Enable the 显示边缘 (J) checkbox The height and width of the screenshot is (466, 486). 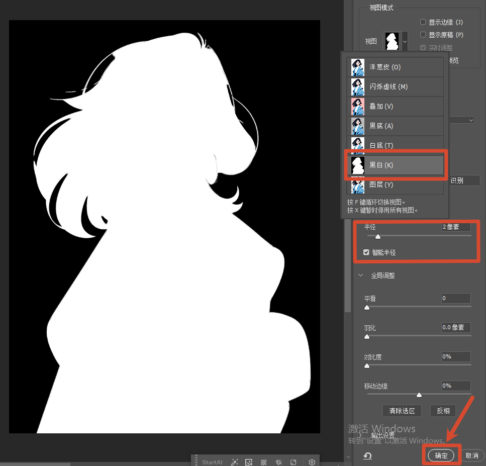(423, 22)
